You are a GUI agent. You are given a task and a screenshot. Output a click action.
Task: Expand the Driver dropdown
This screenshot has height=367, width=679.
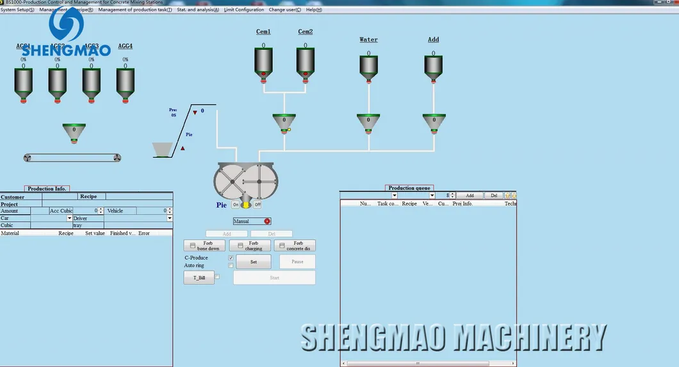click(x=170, y=218)
